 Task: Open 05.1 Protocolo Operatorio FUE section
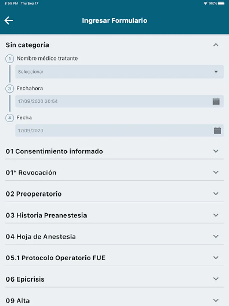(x=216, y=258)
